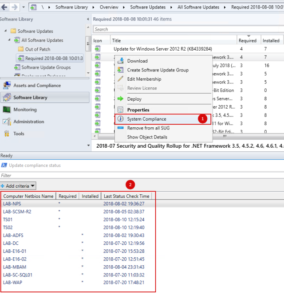Sort by Installed column header
The height and width of the screenshot is (295, 284).
point(272,40)
